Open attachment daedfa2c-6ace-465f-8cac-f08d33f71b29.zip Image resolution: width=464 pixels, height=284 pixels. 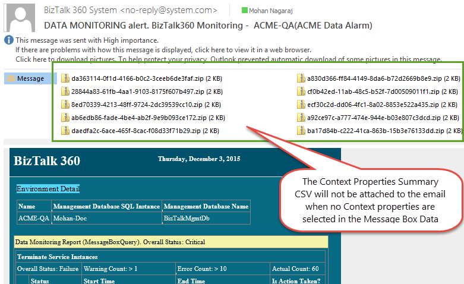click(146, 131)
